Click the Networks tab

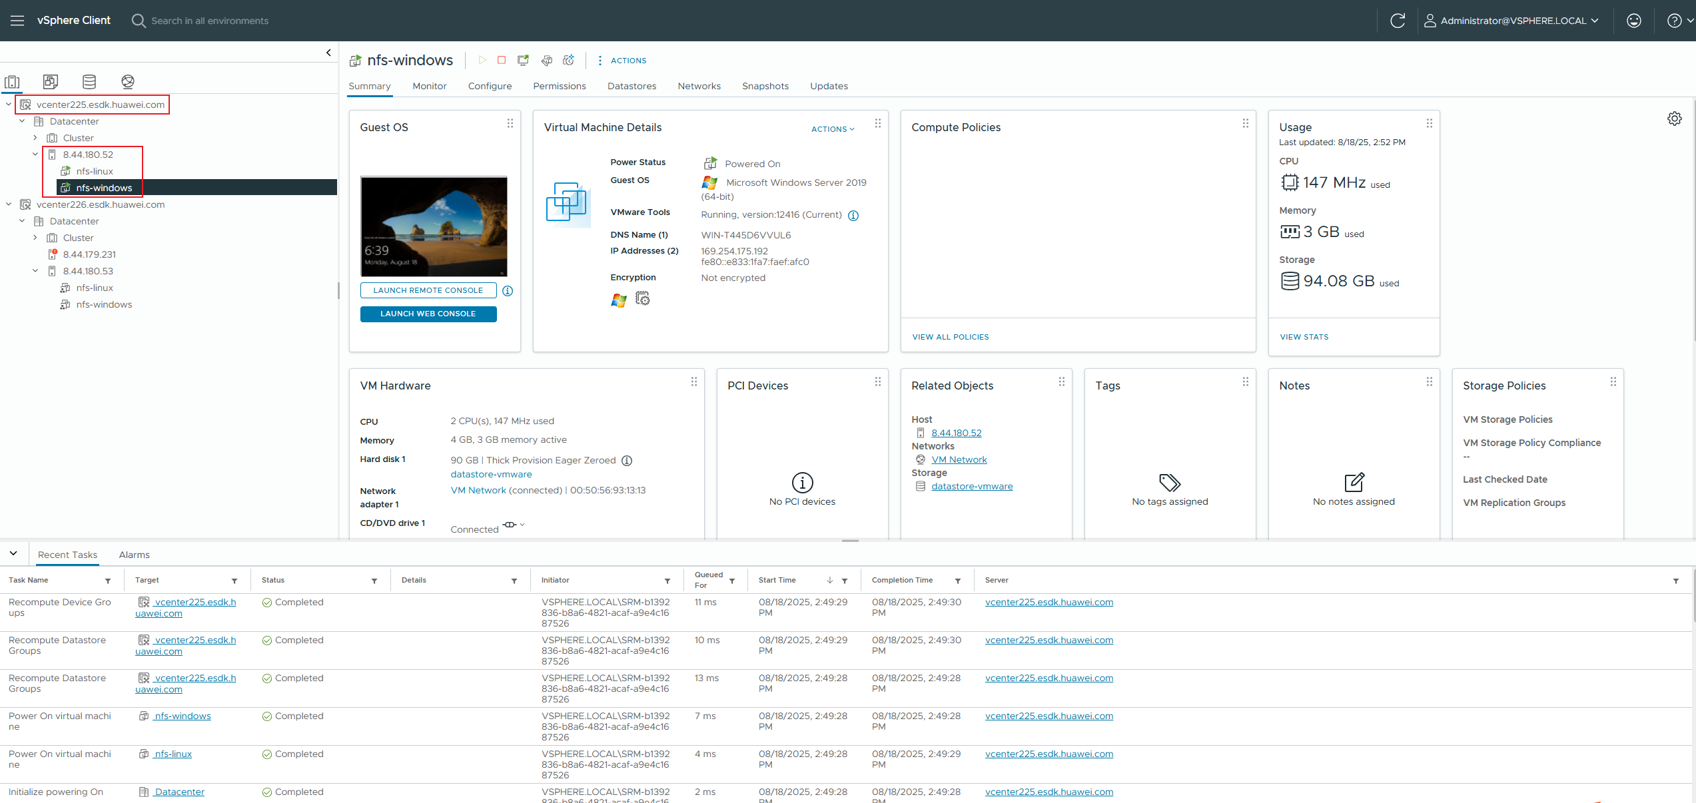point(699,87)
